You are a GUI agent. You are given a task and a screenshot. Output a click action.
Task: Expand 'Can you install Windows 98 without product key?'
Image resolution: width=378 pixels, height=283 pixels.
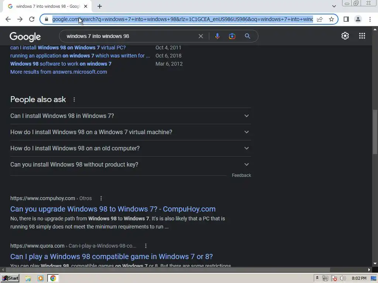(x=130, y=165)
